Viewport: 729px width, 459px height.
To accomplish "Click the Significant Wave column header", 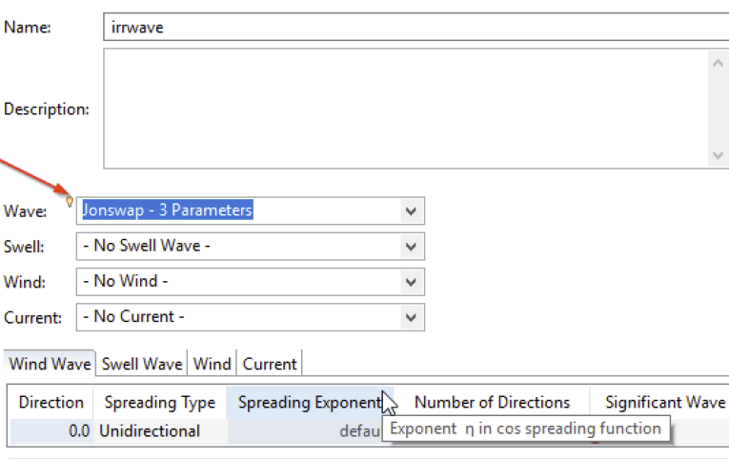I will [664, 402].
